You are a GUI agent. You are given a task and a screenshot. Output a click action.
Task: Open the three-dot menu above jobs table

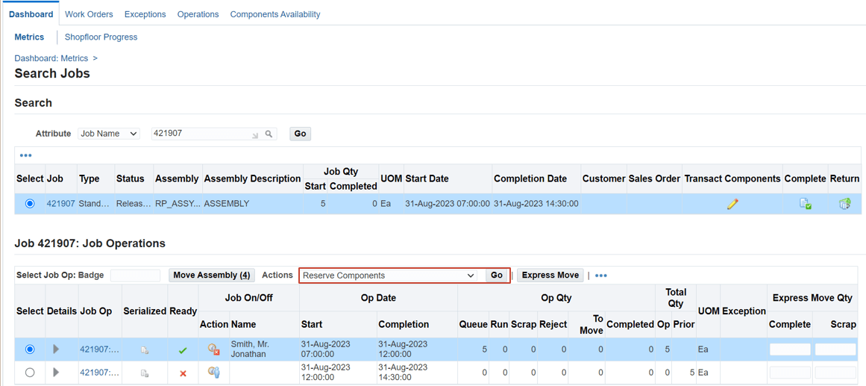pyautogui.click(x=25, y=155)
